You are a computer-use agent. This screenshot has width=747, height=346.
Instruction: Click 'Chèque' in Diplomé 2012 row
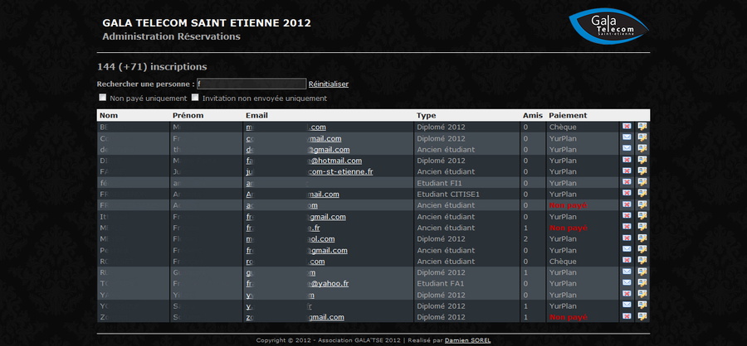[x=563, y=127]
